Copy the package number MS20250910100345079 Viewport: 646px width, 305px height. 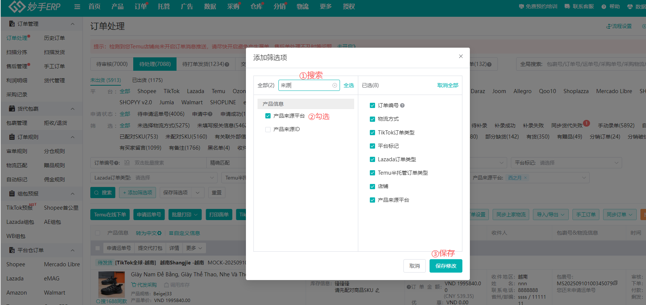click(x=615, y=283)
